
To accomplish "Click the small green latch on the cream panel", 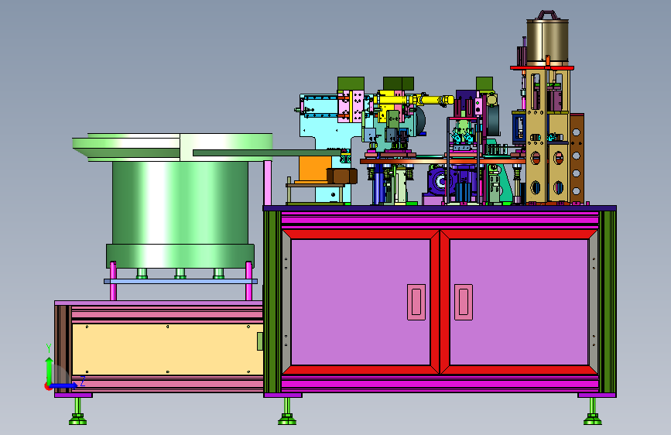I will 260,341.
